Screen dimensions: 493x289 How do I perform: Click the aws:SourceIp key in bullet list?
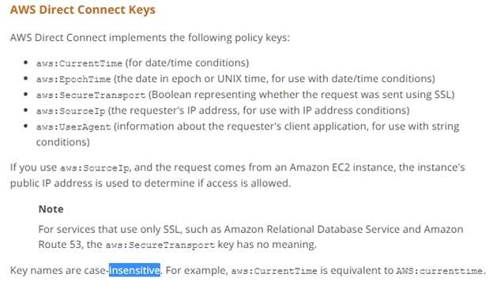pos(71,111)
